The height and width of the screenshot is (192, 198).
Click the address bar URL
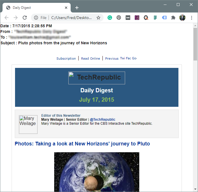coord(71,18)
